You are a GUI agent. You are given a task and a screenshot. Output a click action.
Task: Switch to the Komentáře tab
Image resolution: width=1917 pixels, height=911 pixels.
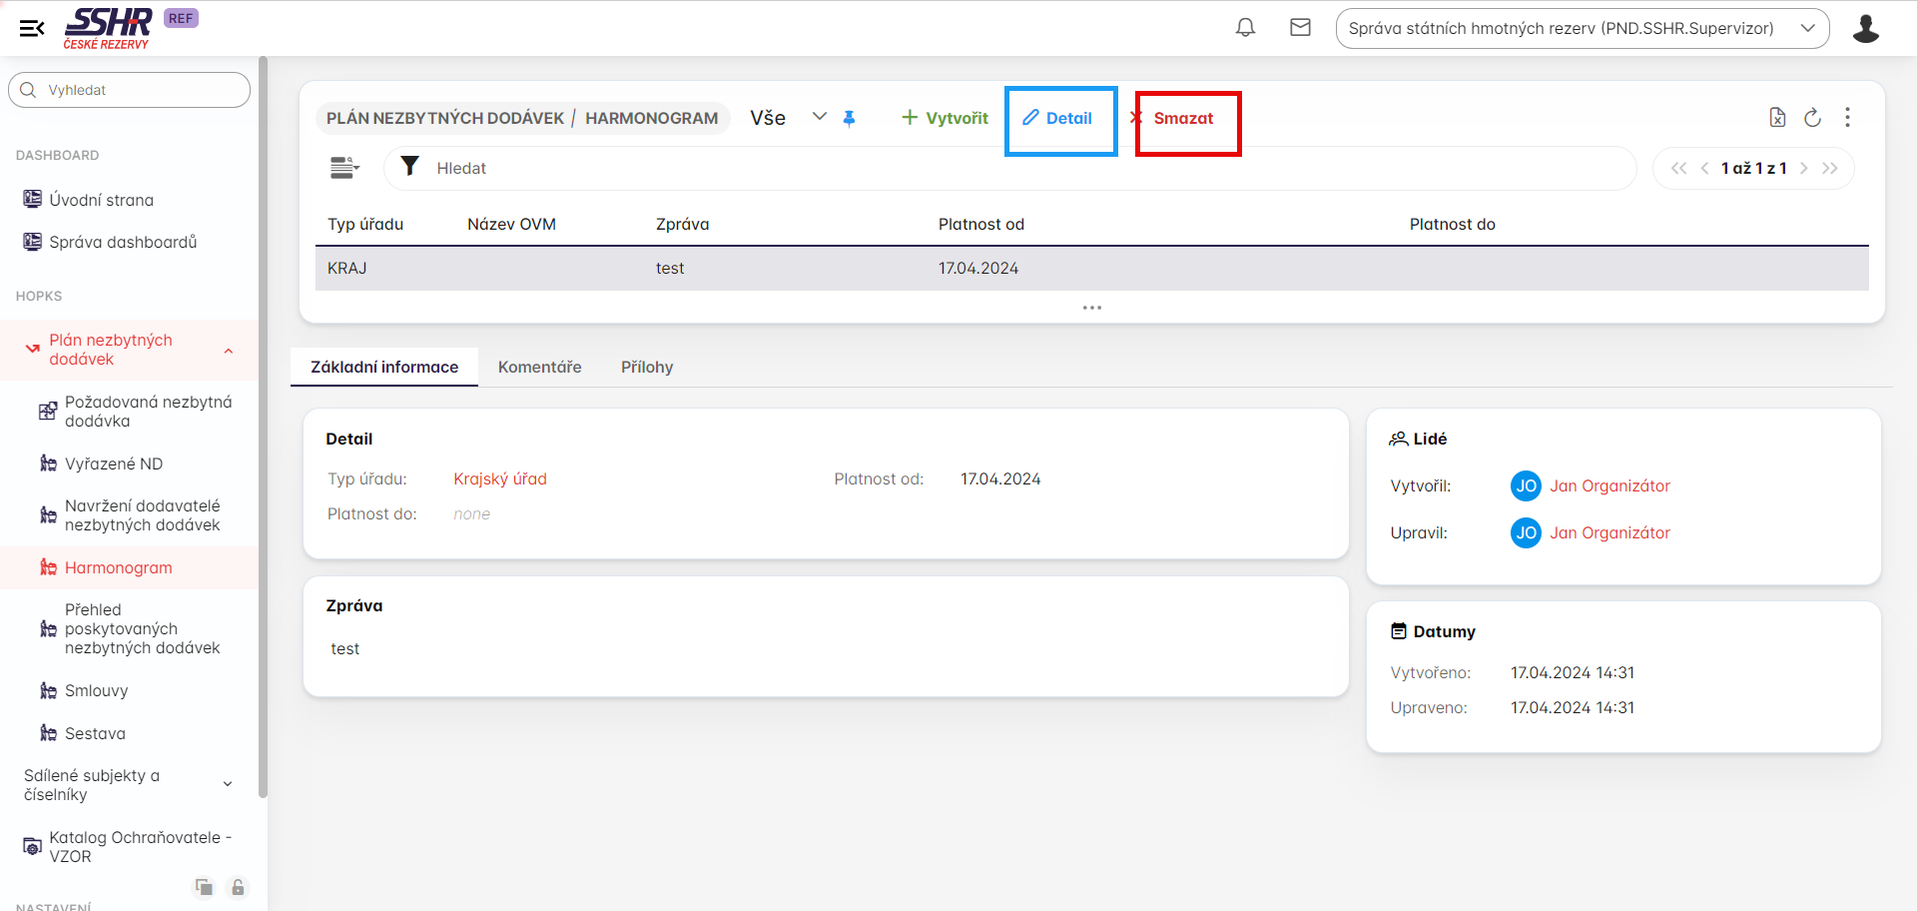539,367
